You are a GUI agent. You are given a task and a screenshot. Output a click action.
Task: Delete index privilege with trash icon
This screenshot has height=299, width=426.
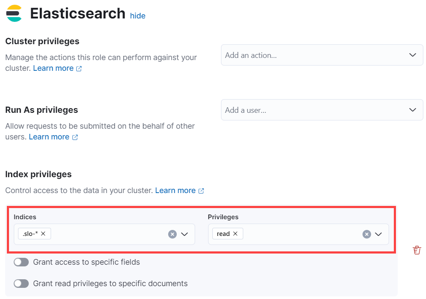point(417,250)
